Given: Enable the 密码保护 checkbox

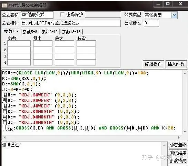Looking at the screenshot, I should (x=62, y=14).
